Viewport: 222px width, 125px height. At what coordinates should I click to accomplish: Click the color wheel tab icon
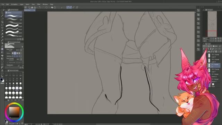click(x=8, y=100)
